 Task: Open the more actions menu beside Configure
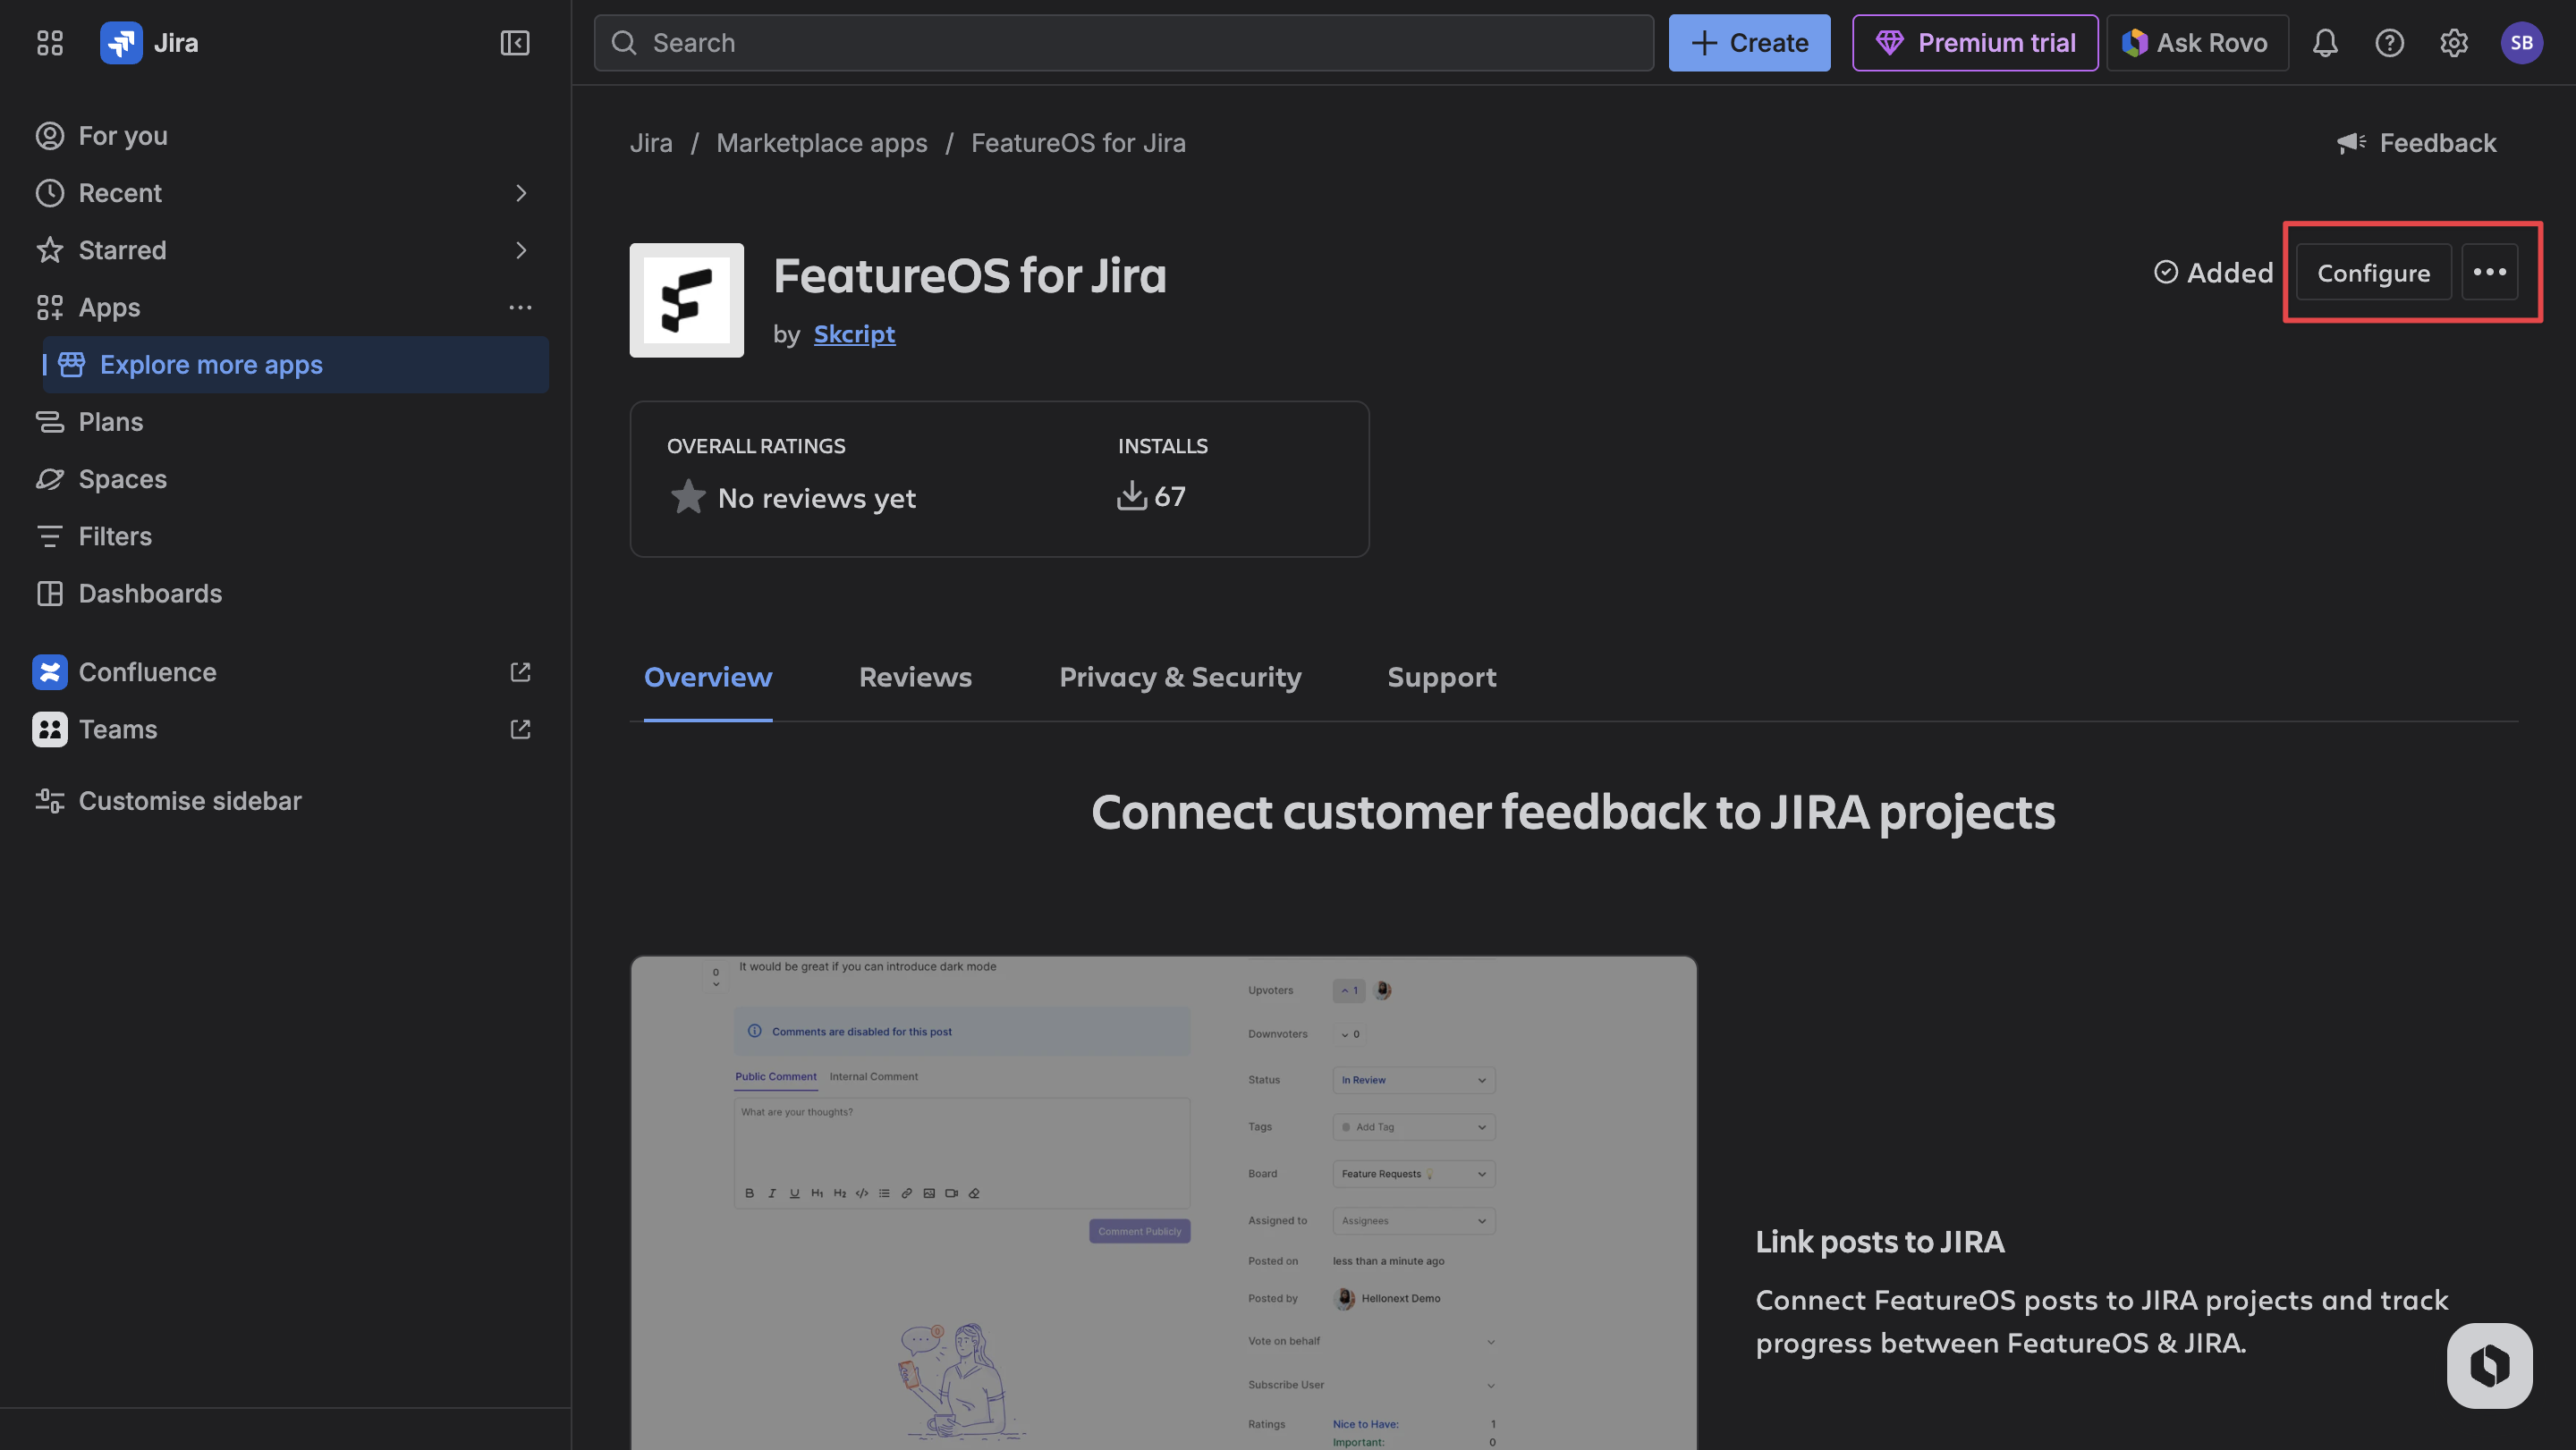pyautogui.click(x=2488, y=272)
